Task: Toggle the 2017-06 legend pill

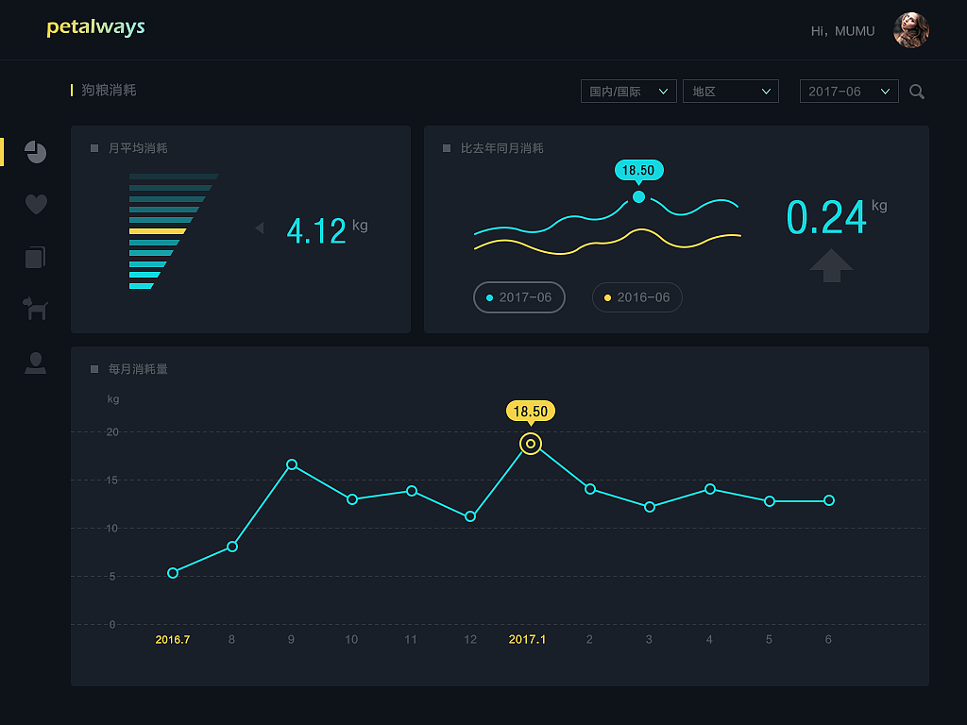Action: (x=519, y=297)
